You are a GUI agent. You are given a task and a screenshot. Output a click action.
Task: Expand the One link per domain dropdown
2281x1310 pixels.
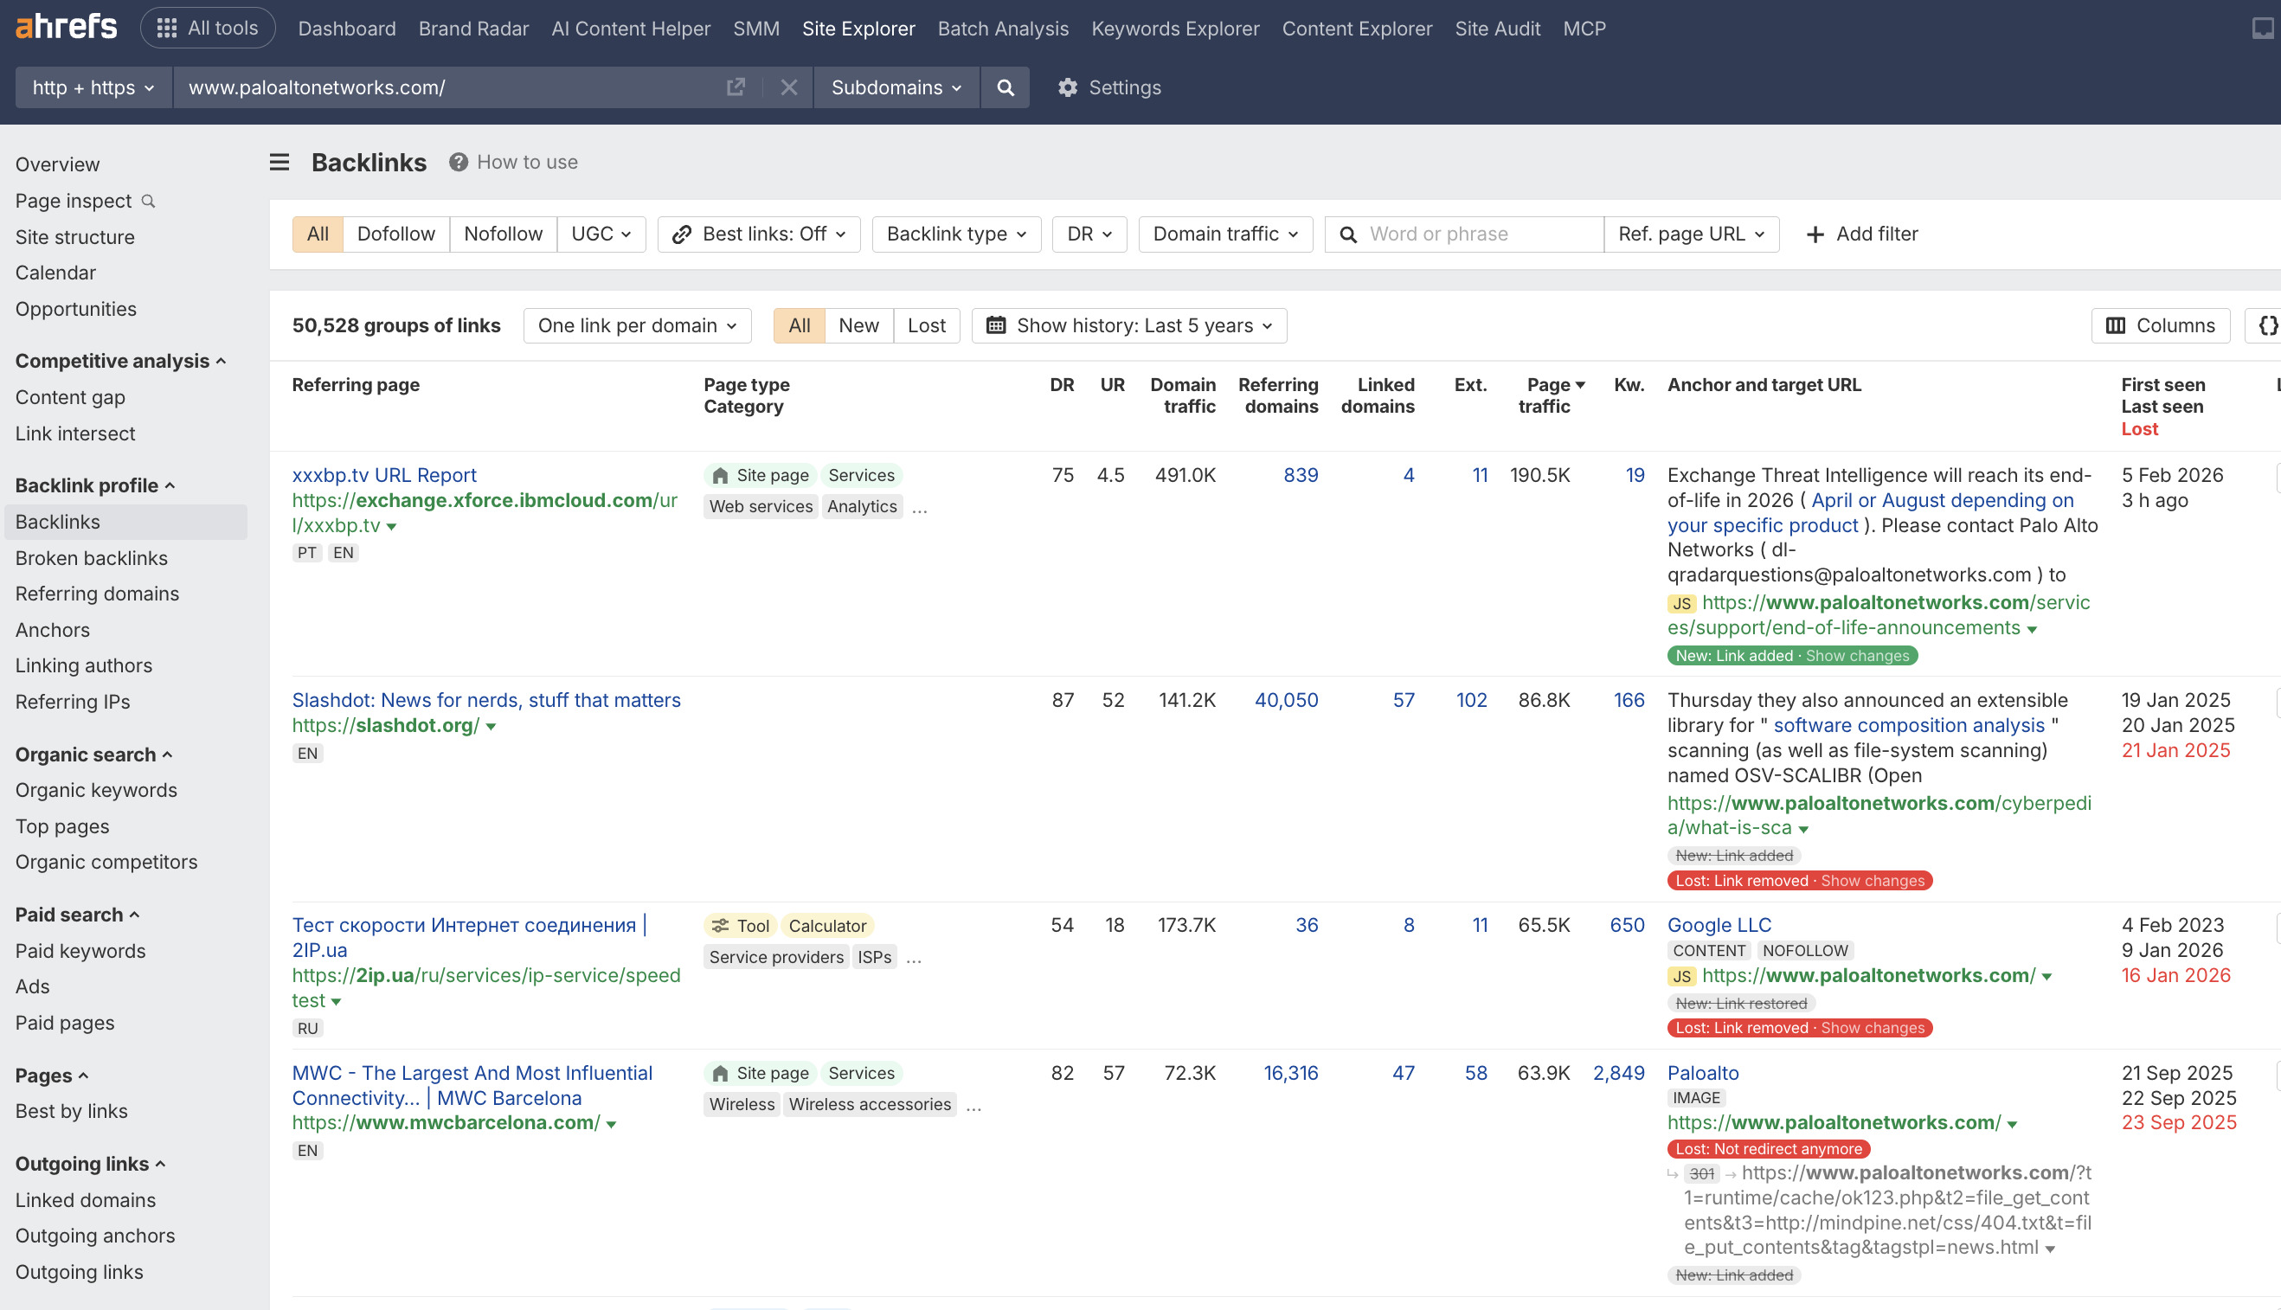pyautogui.click(x=636, y=324)
